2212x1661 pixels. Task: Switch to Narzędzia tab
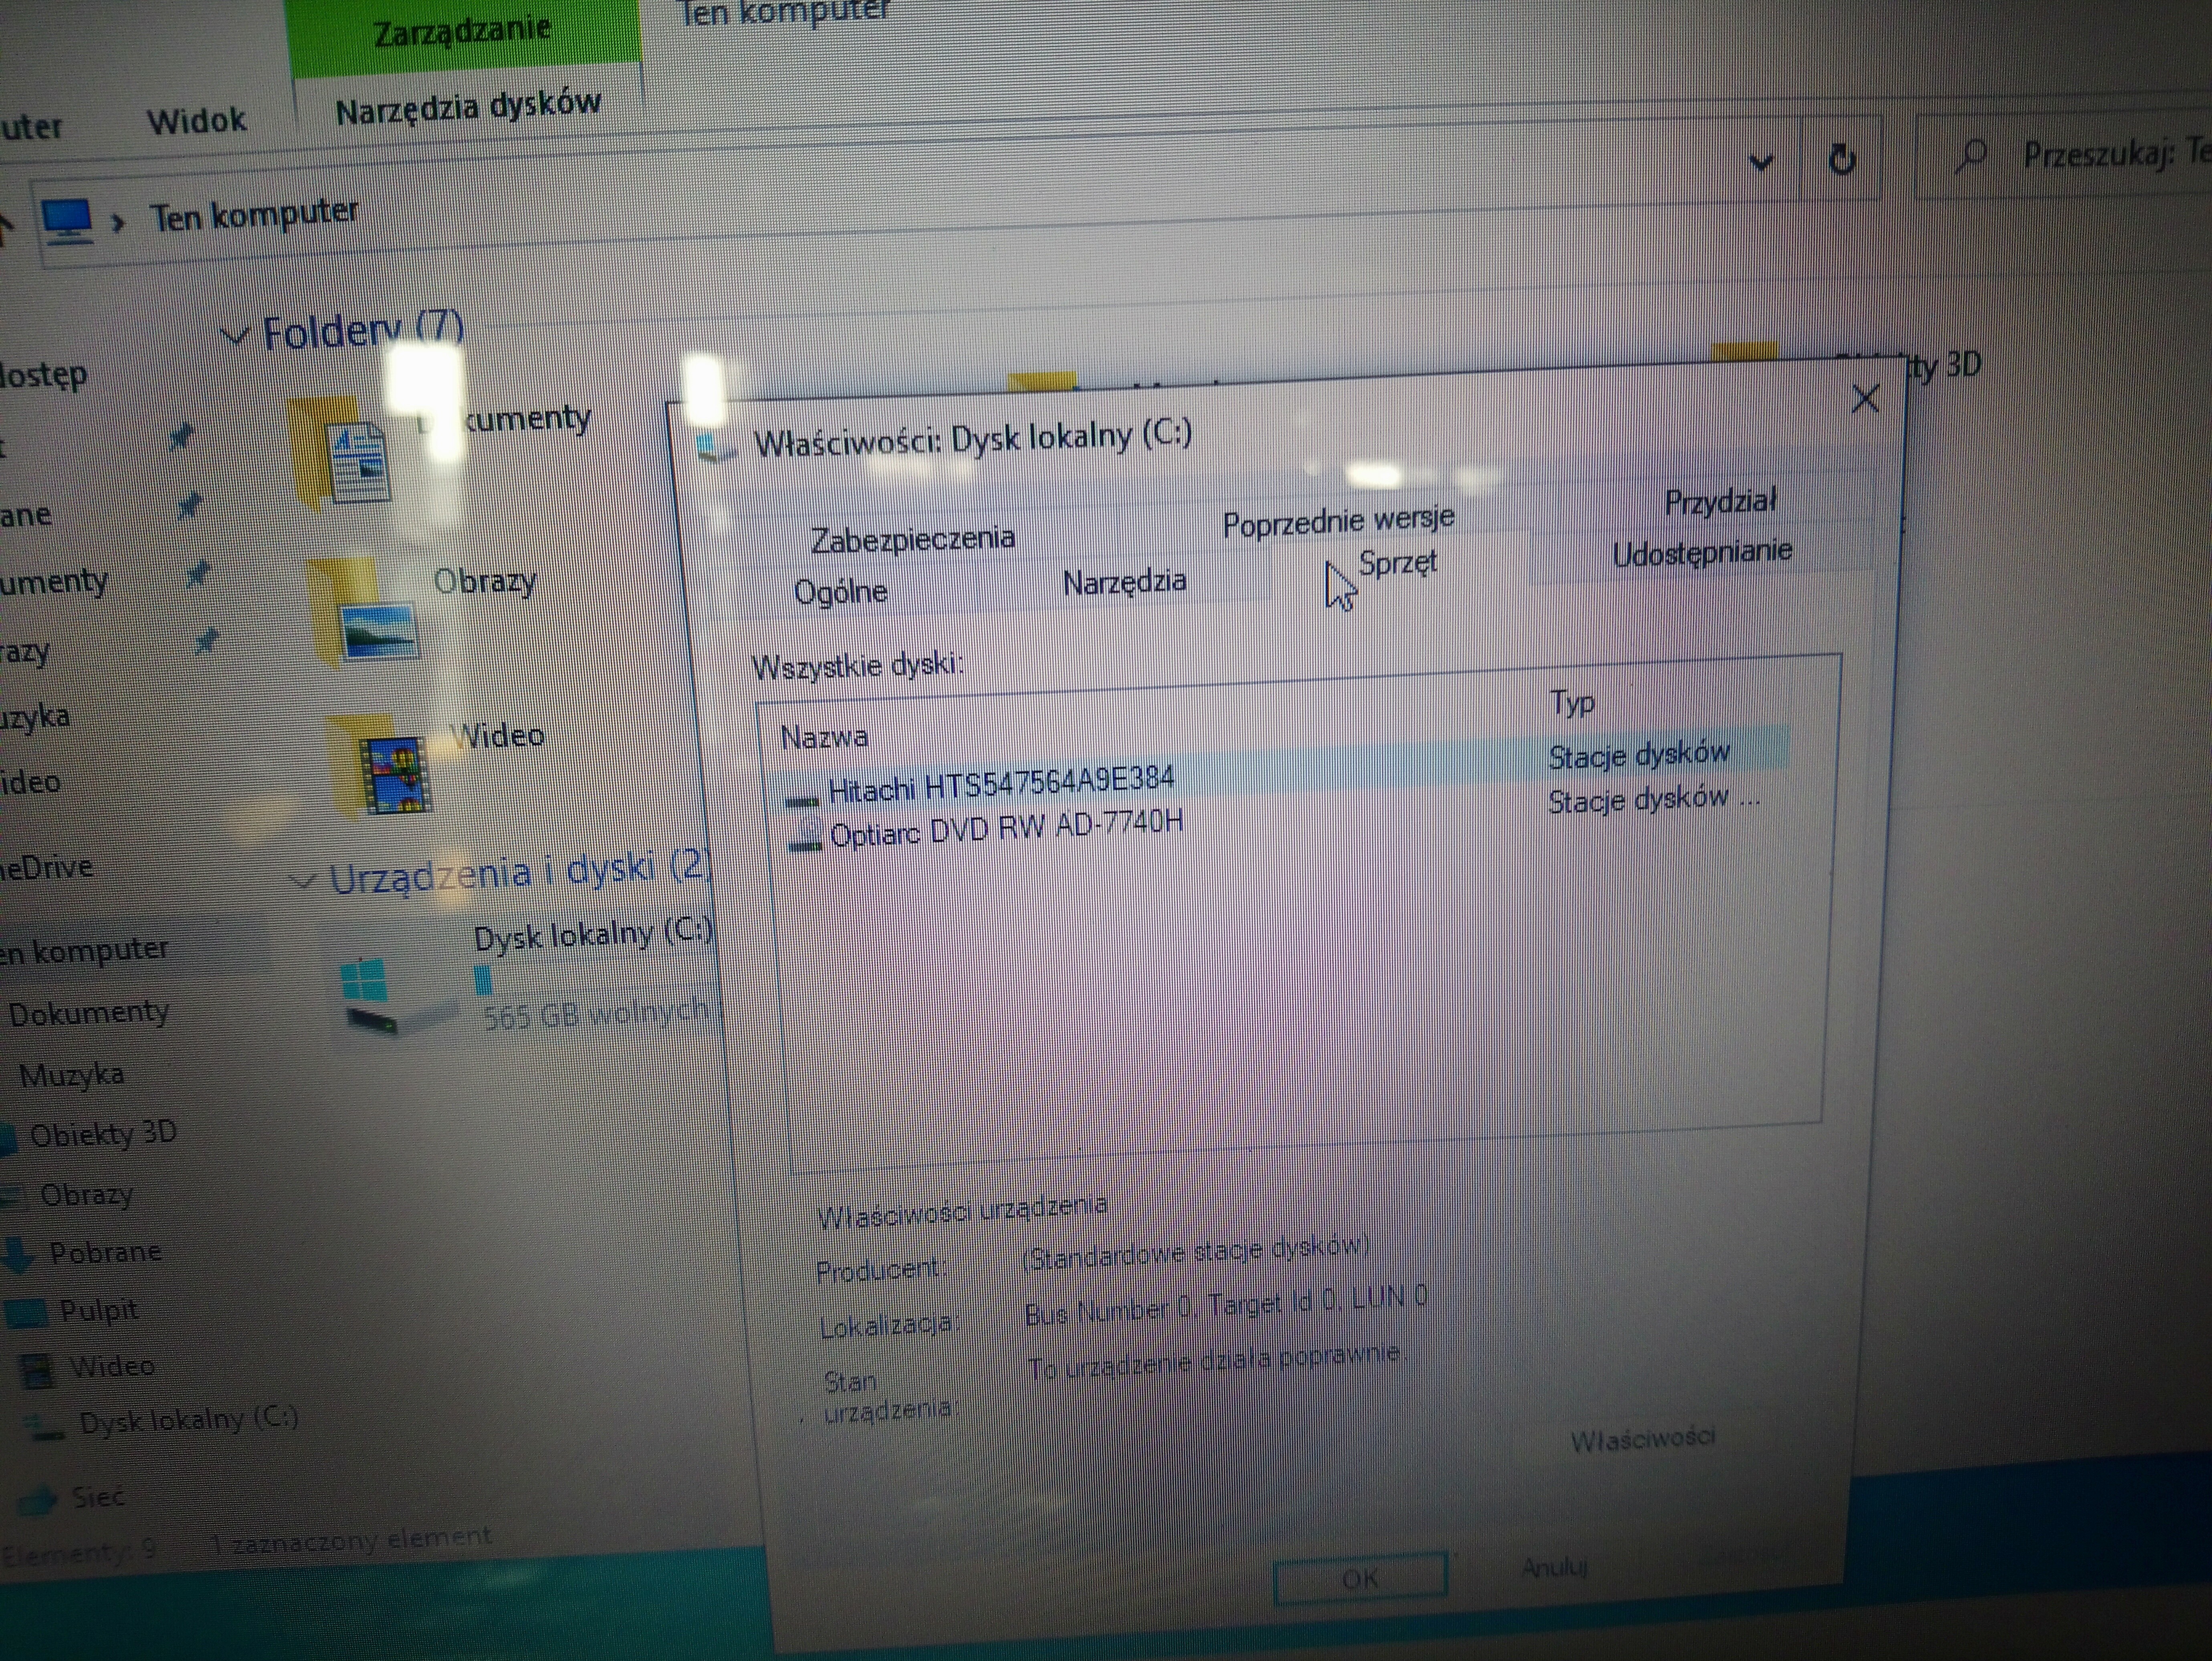click(x=1124, y=582)
